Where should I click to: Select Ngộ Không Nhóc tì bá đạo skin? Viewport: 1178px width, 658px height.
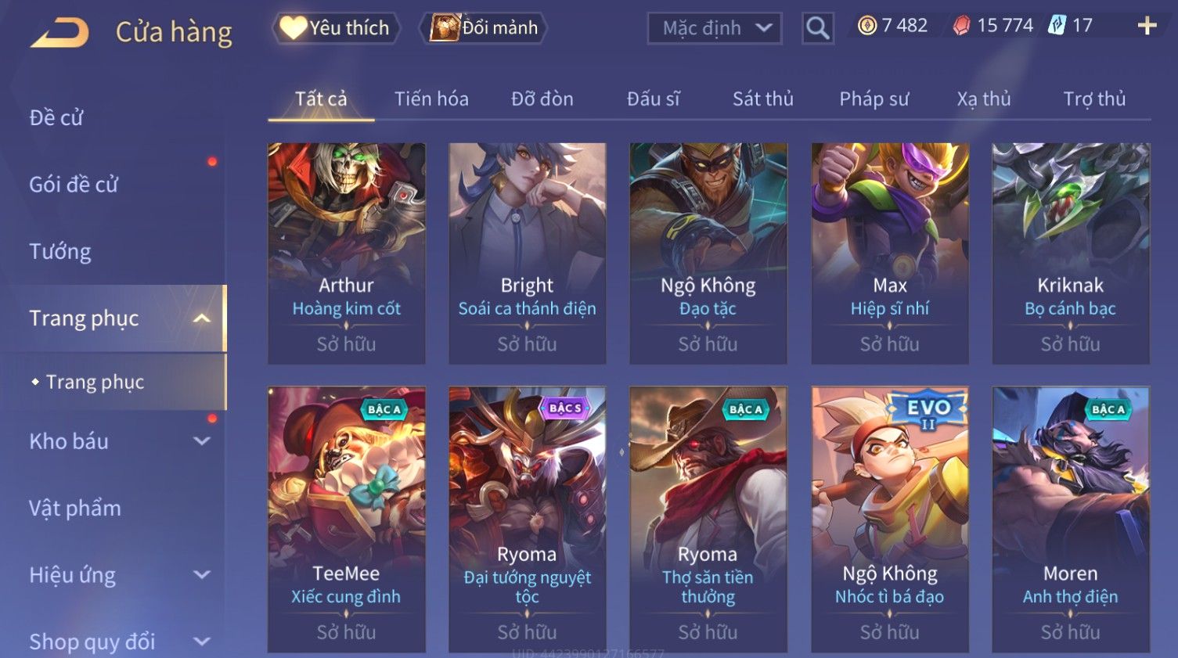[x=890, y=520]
